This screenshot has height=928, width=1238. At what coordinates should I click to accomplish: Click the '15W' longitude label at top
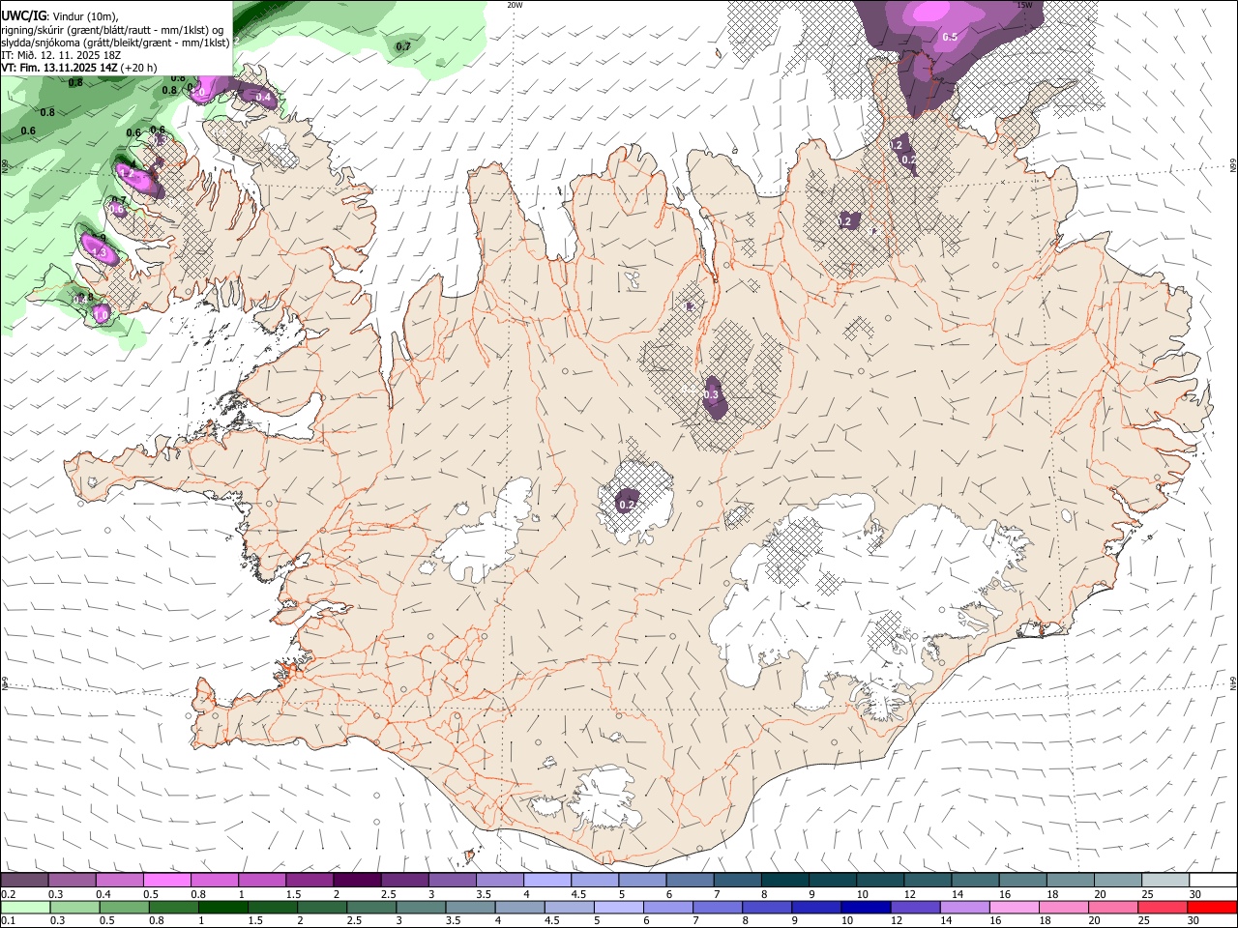[1024, 5]
